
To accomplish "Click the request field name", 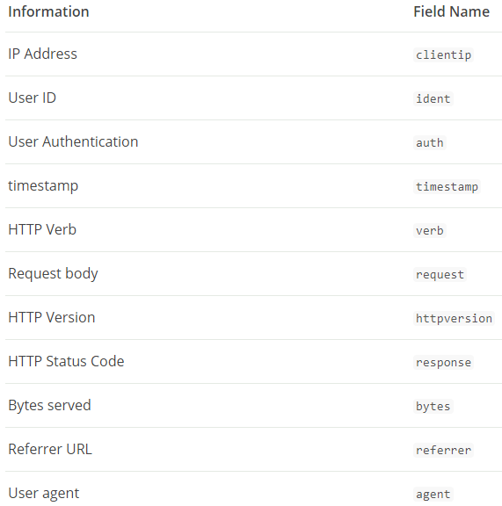I will tap(440, 274).
